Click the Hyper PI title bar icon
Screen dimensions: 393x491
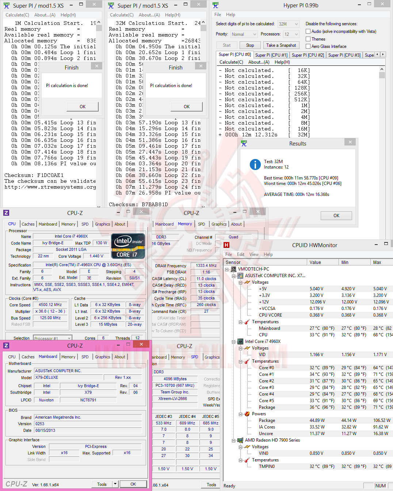tap(215, 5)
